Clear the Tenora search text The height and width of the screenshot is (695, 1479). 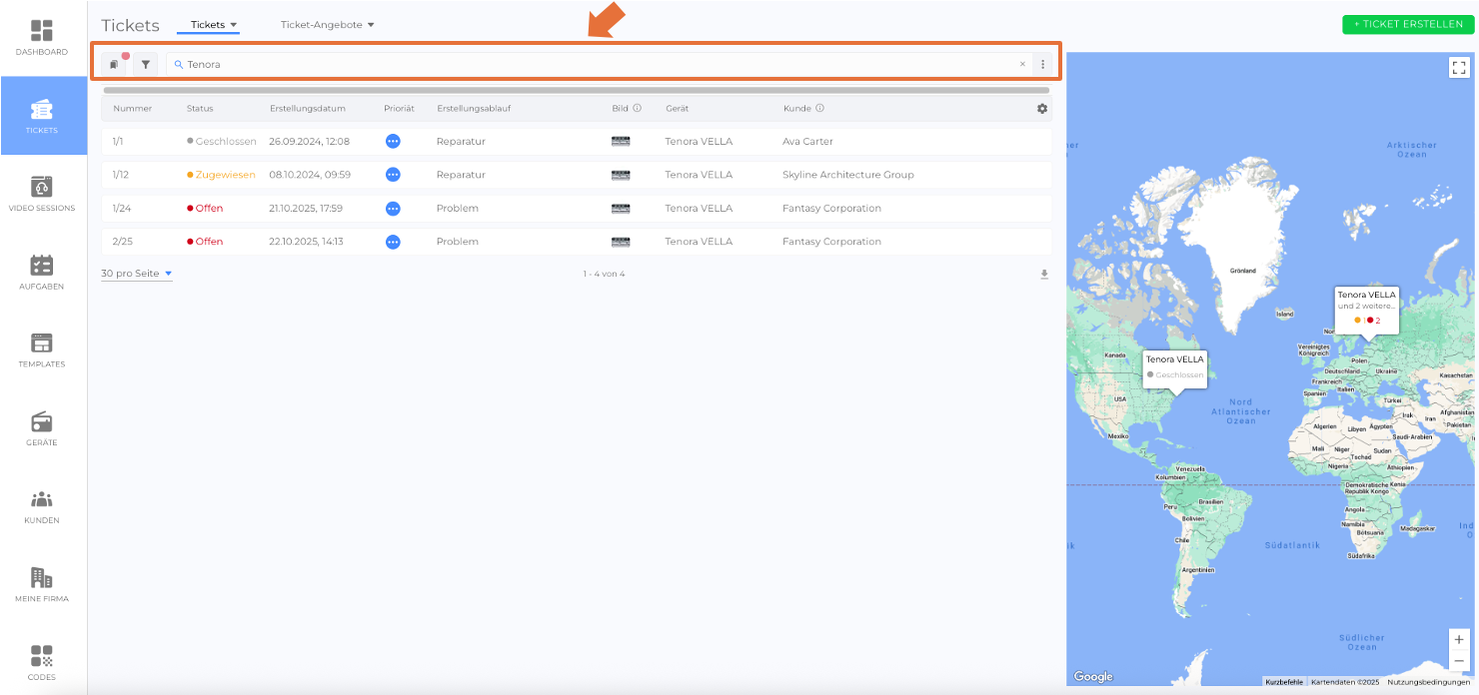[x=1022, y=64]
